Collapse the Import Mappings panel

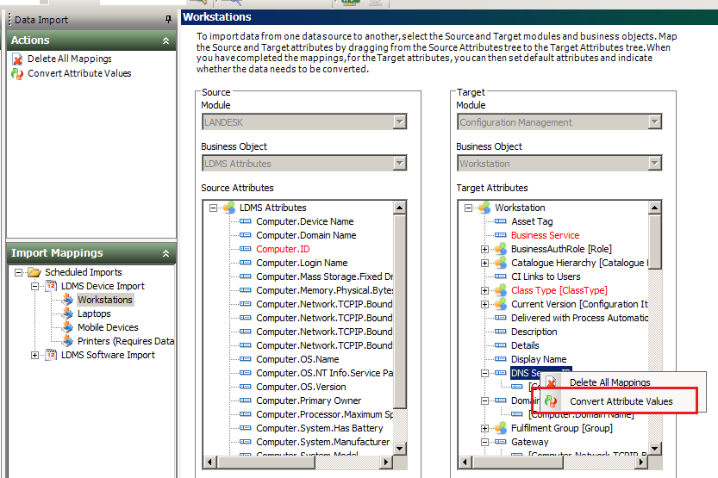(x=165, y=253)
